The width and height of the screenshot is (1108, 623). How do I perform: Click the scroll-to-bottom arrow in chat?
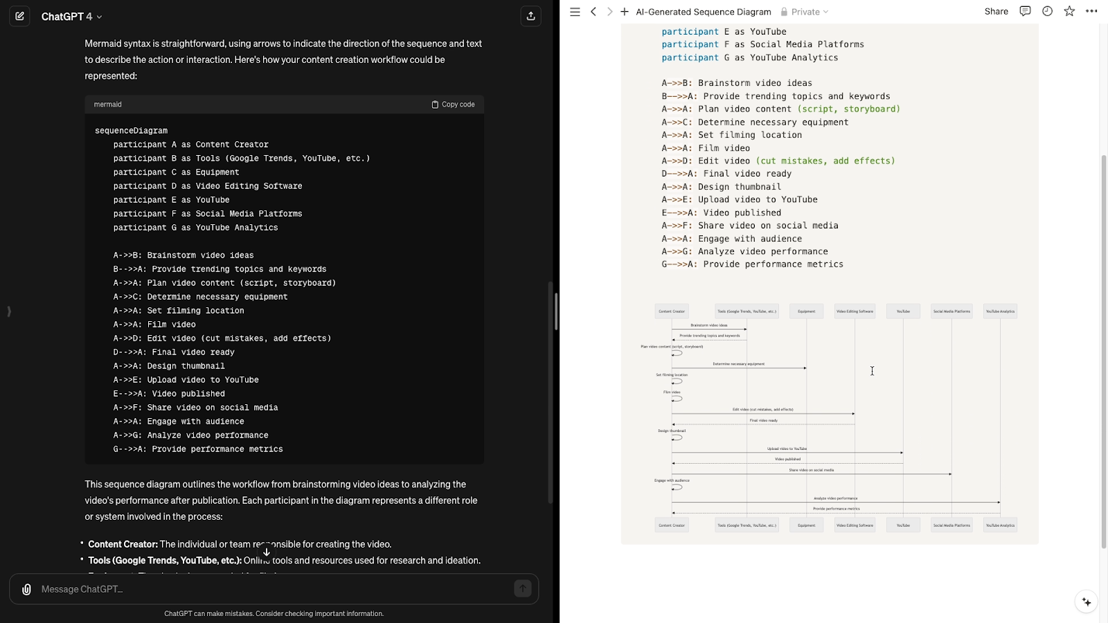[267, 552]
